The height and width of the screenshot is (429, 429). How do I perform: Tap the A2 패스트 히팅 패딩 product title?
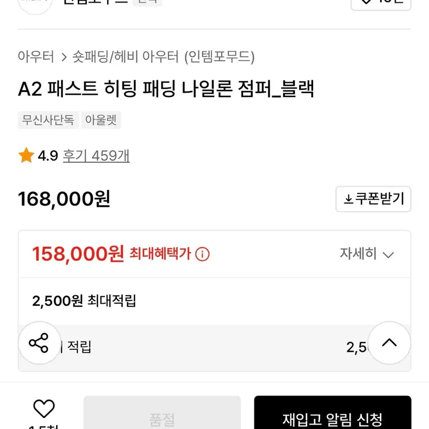(x=166, y=89)
